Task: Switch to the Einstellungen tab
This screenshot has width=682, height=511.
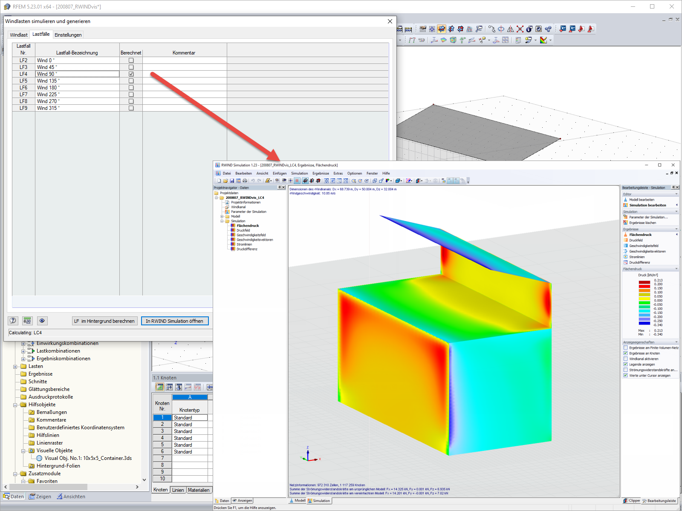Action: tap(68, 35)
